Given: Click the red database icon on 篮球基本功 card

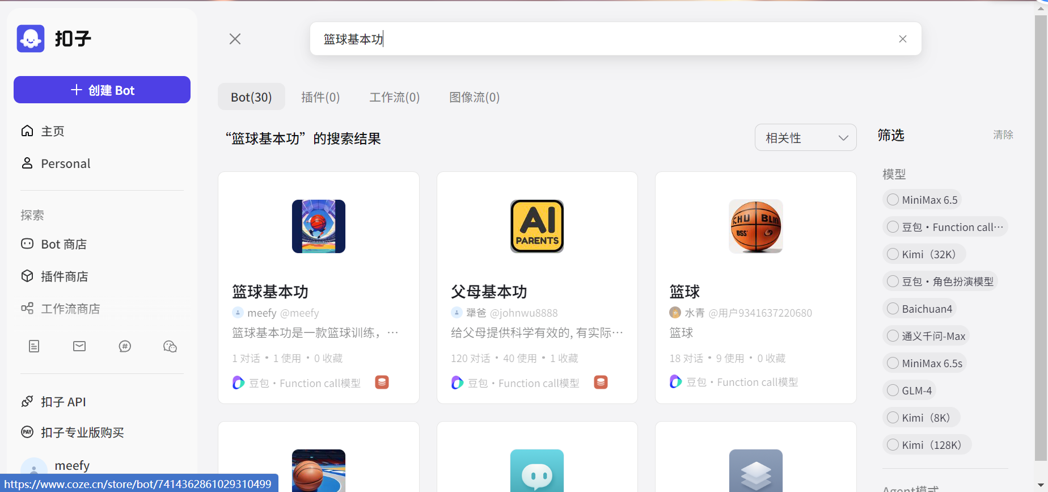Looking at the screenshot, I should 382,382.
